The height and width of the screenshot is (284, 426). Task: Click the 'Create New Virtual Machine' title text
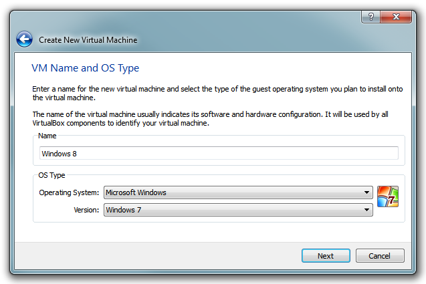pos(88,40)
